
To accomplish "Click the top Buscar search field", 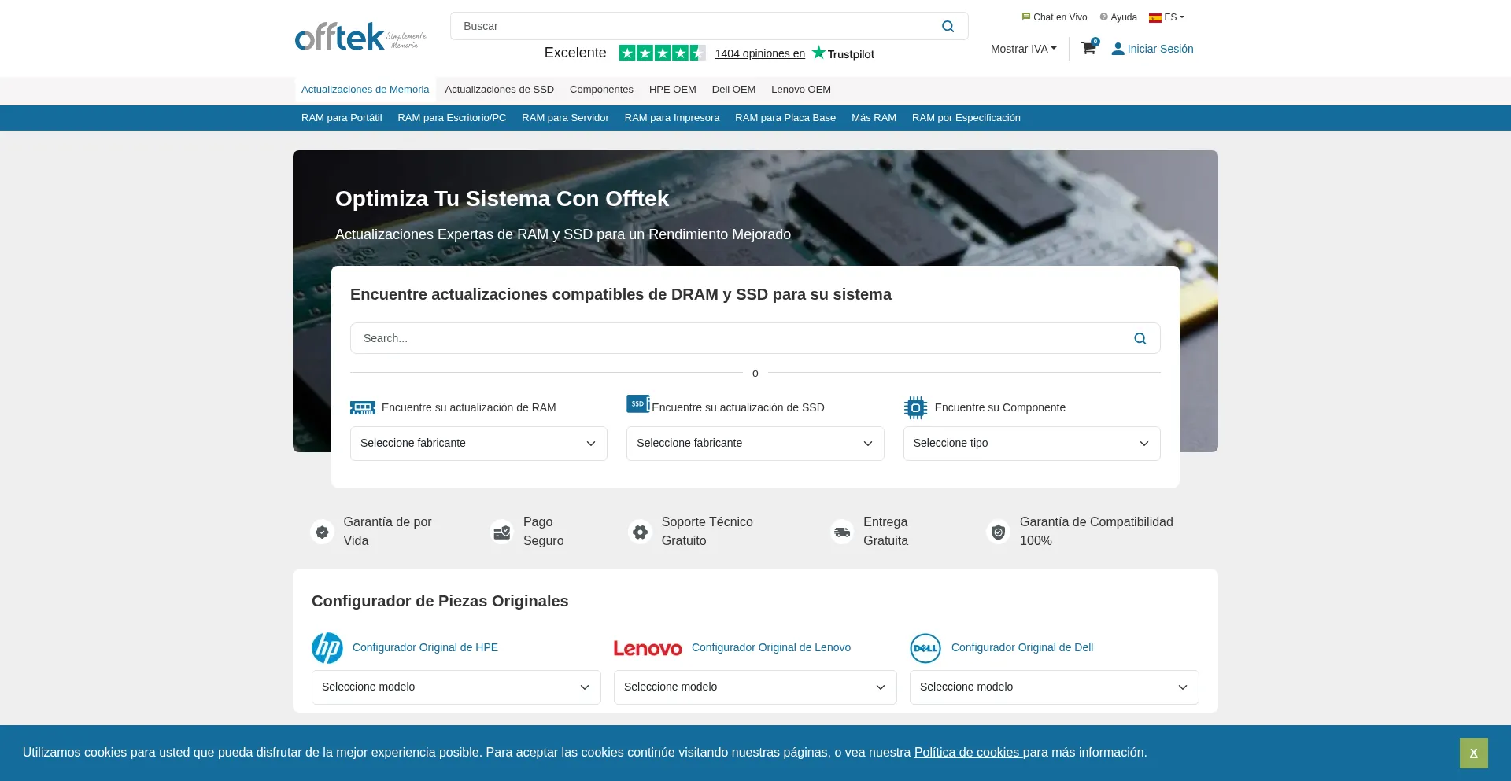I will pos(693,27).
